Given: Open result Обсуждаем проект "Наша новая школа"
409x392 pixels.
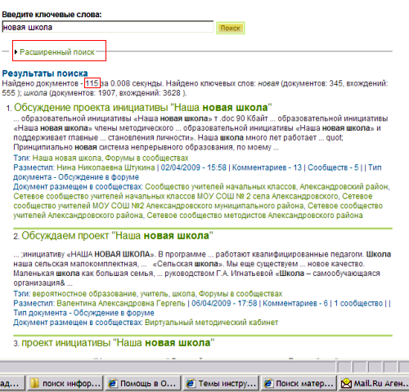Looking at the screenshot, I should (117, 235).
